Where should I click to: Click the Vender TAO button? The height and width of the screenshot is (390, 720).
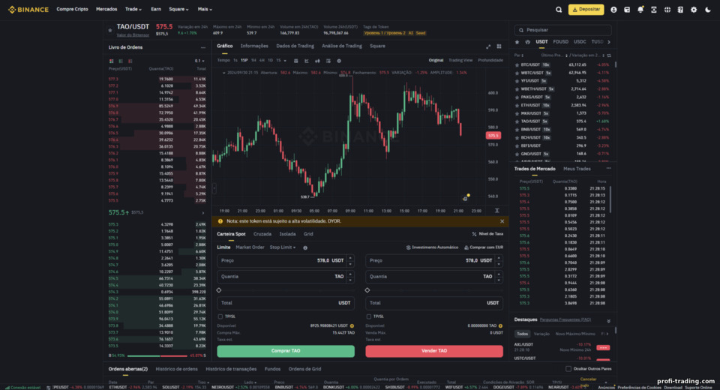click(434, 351)
